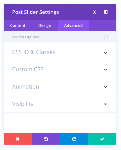This screenshot has height=150, width=121.
Task: Expand CSS ID & Classes chevron
Action: (x=106, y=53)
